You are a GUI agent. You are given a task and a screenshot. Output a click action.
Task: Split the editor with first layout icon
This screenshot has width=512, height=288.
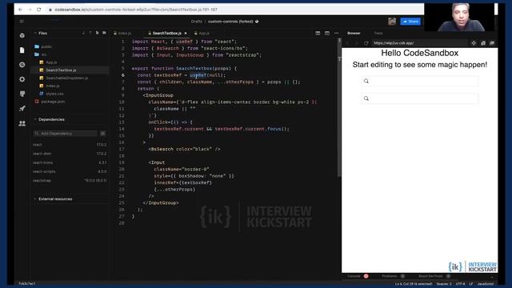pos(318,34)
